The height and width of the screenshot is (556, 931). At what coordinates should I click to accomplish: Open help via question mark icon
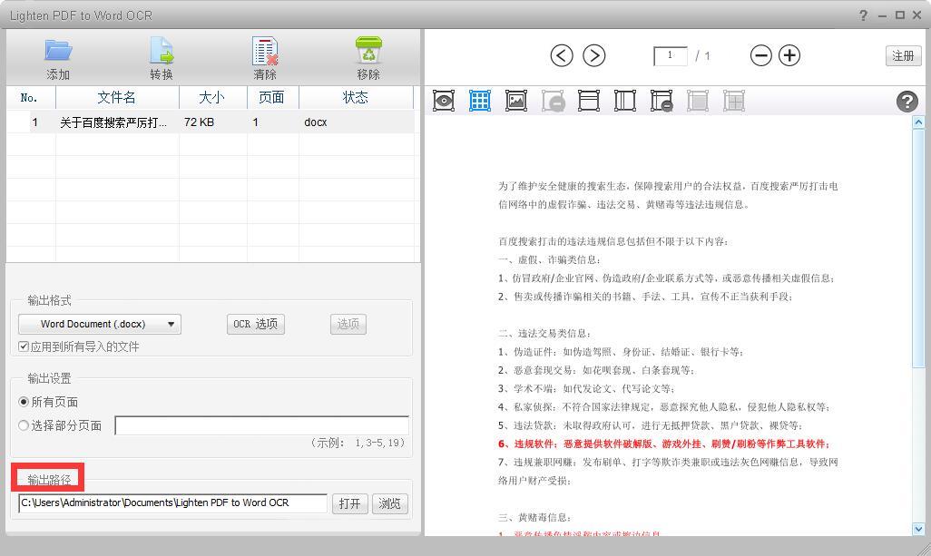[906, 102]
